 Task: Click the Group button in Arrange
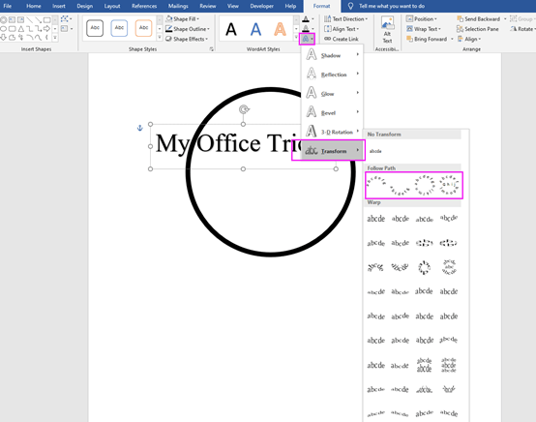point(522,18)
